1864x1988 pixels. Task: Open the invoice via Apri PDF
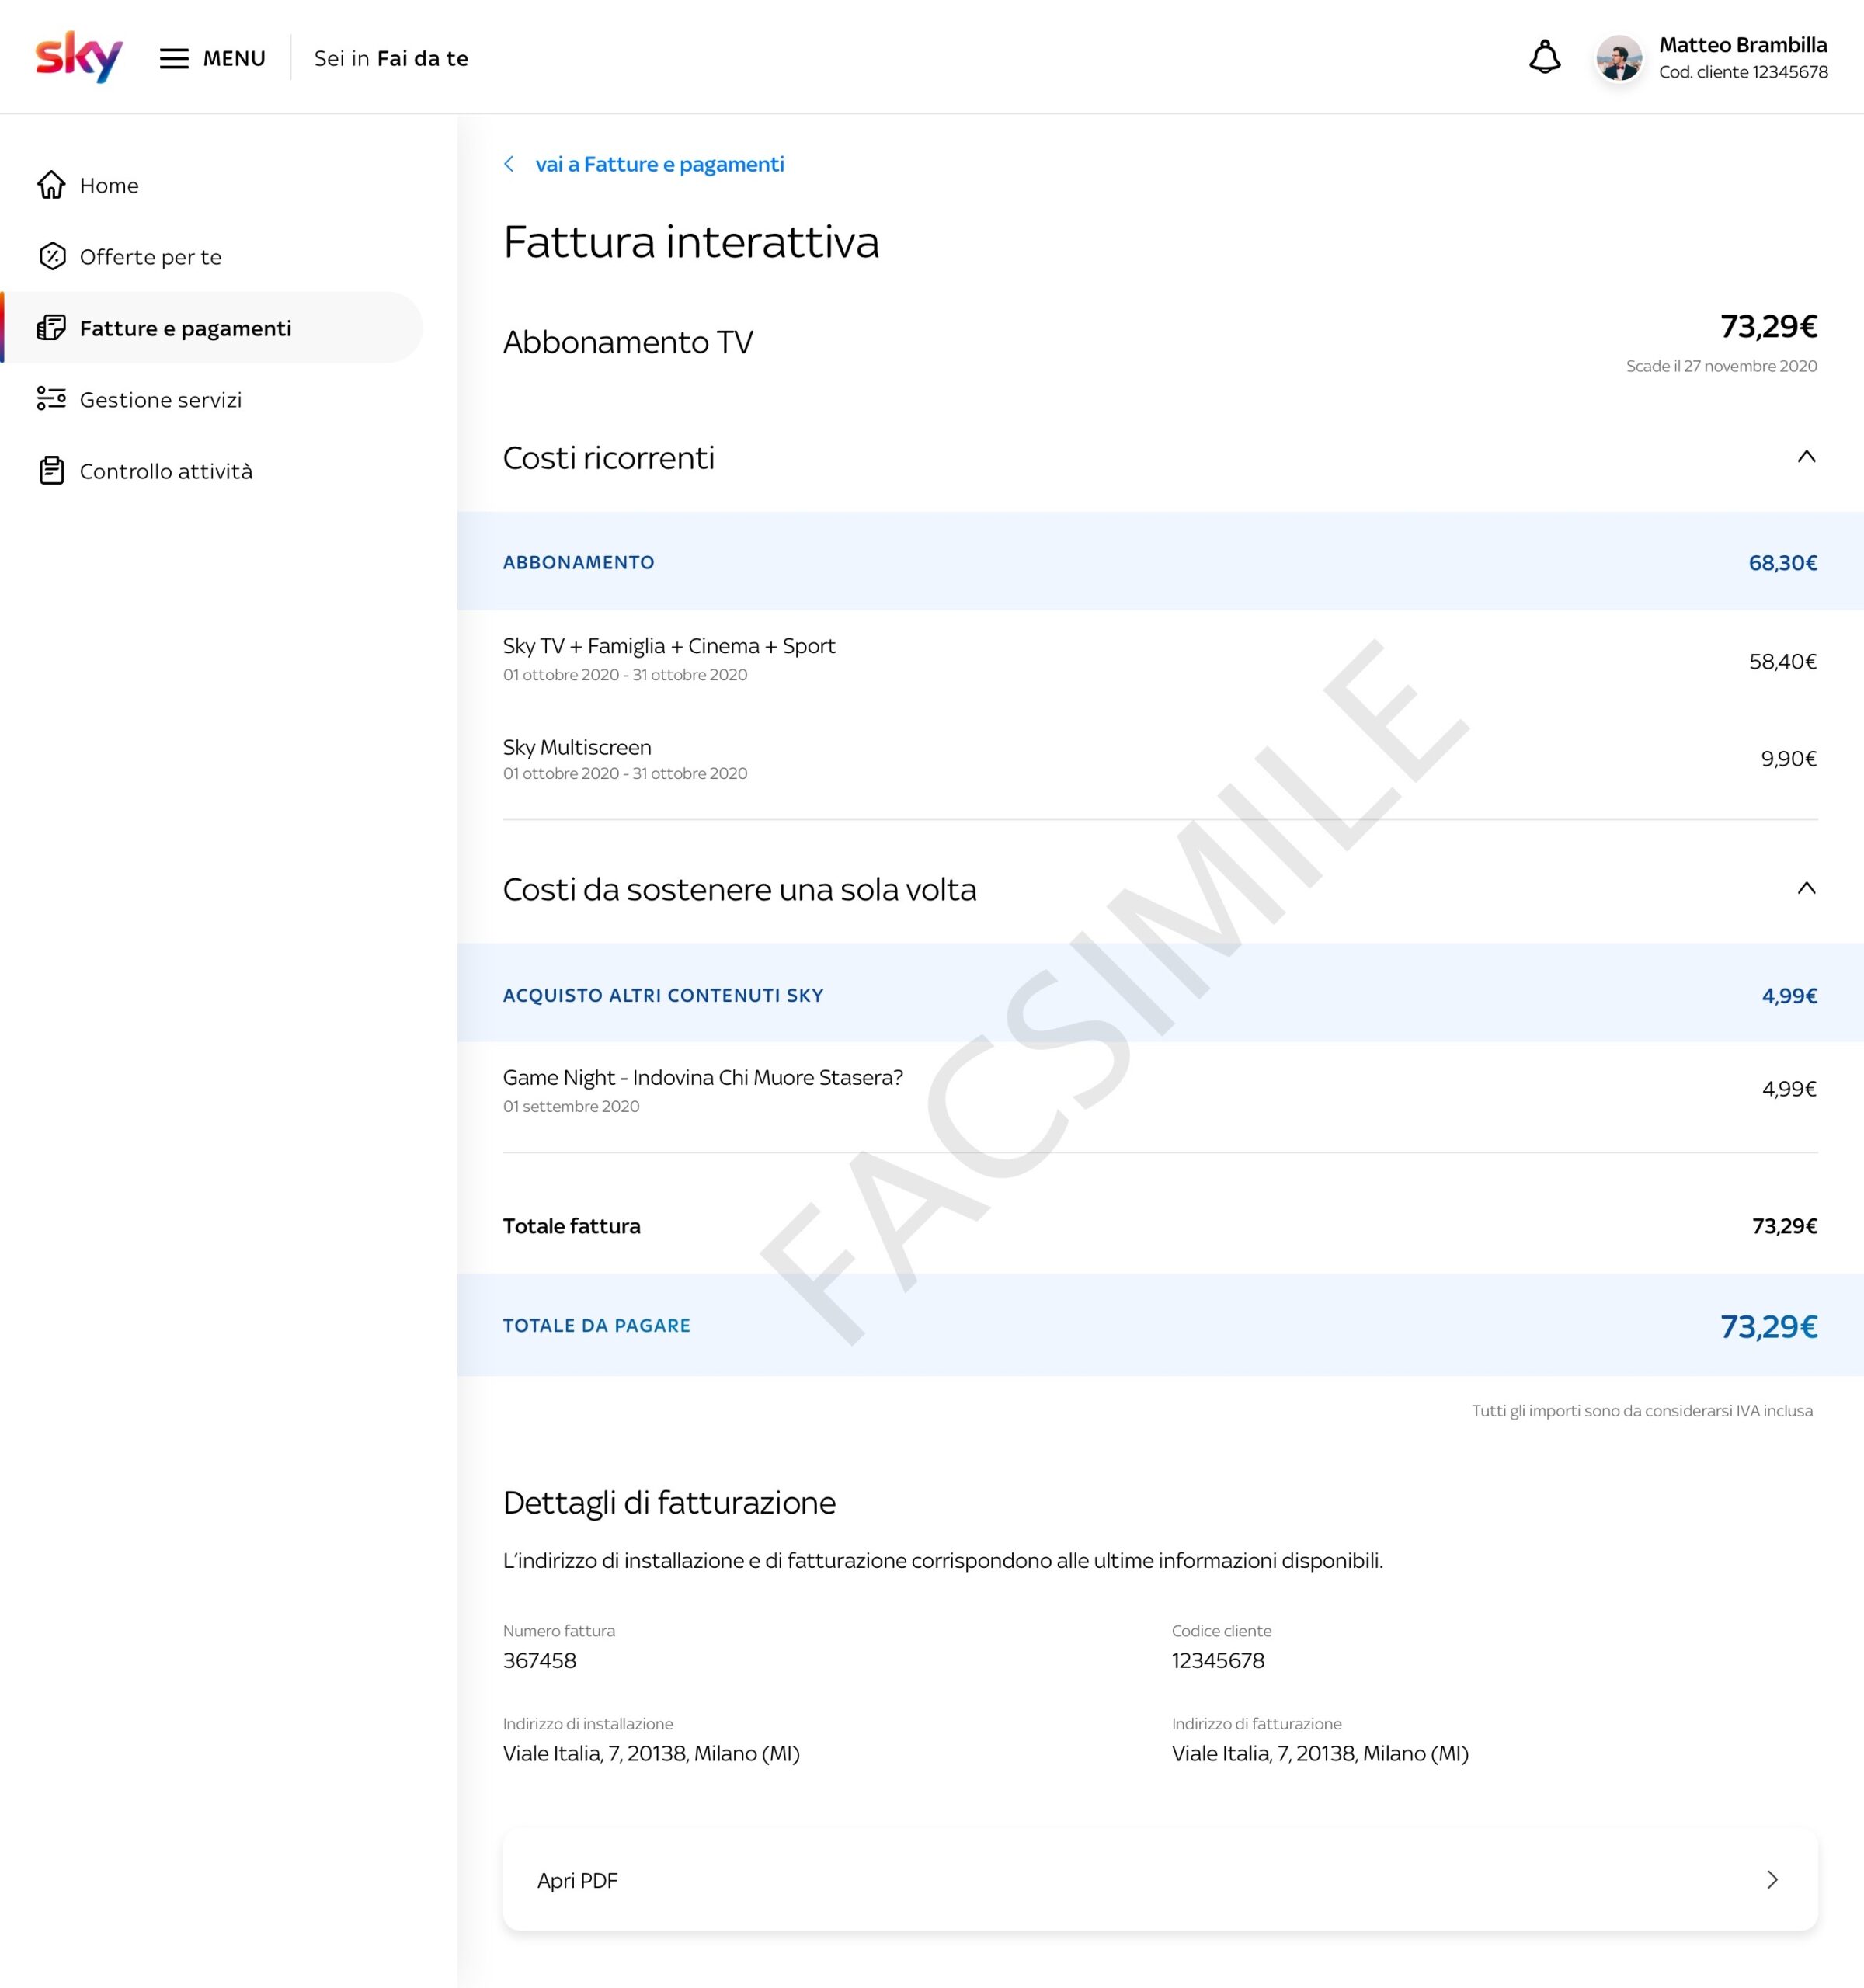click(x=578, y=1880)
